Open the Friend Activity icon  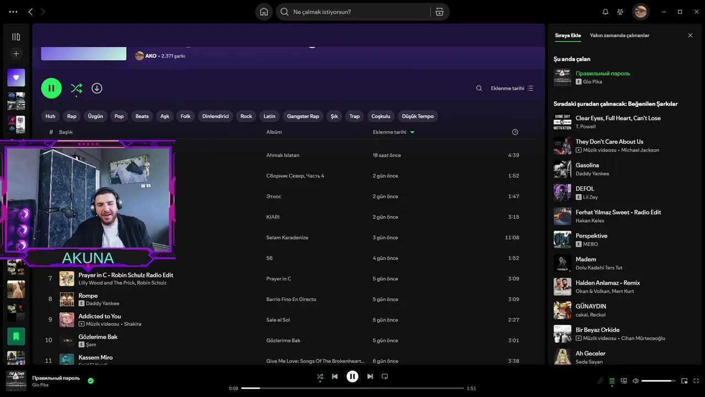pos(620,12)
